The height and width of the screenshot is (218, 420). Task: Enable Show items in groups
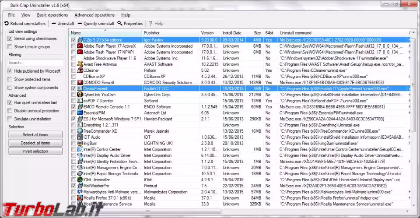[10, 47]
